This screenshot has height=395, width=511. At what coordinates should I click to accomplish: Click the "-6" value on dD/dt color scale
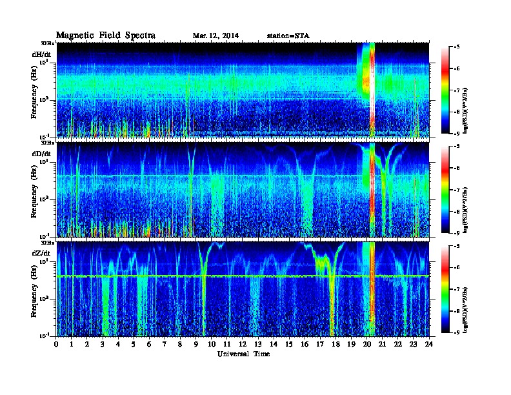457,168
